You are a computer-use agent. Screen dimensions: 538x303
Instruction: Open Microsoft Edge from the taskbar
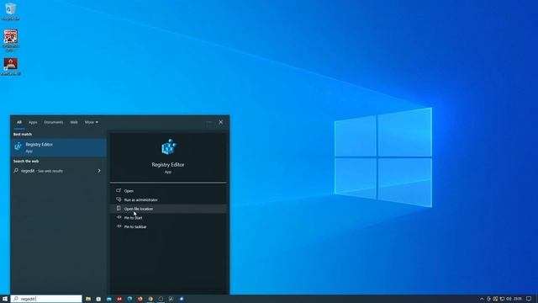(x=129, y=299)
